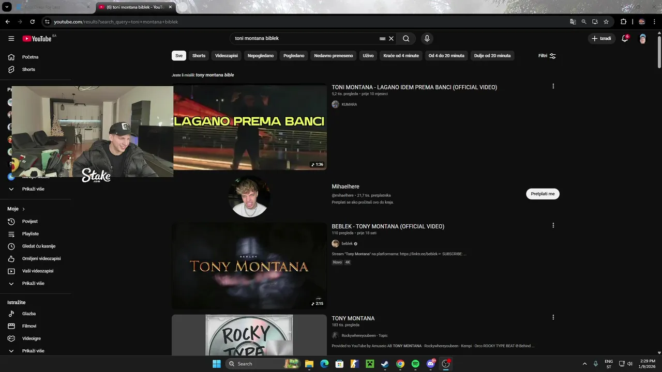Select the Nedavno preneseno filter chip
Screen dimensions: 662x372
point(334,56)
